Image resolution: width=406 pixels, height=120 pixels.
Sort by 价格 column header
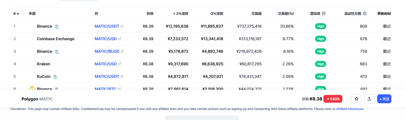pos(150,13)
